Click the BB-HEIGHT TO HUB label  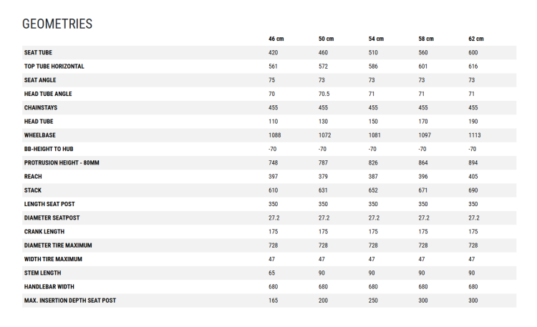point(49,149)
